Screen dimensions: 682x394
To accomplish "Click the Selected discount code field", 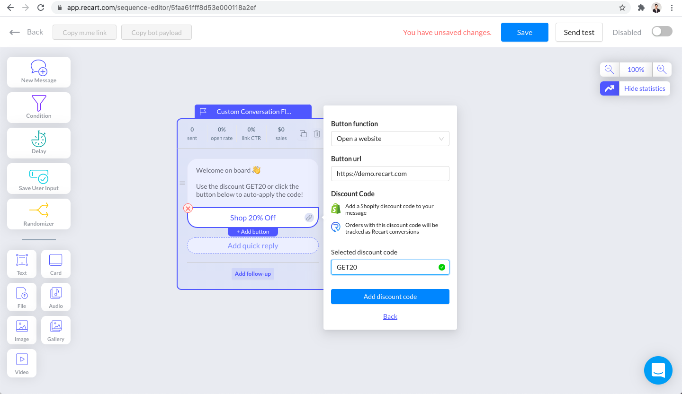I will tap(390, 267).
